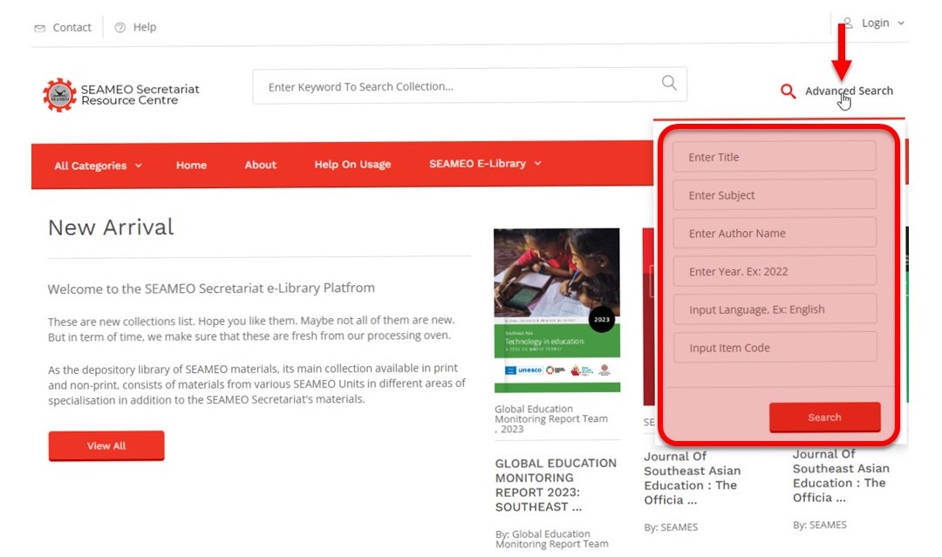942x557 pixels.
Task: Click the Login link
Action: 874,23
